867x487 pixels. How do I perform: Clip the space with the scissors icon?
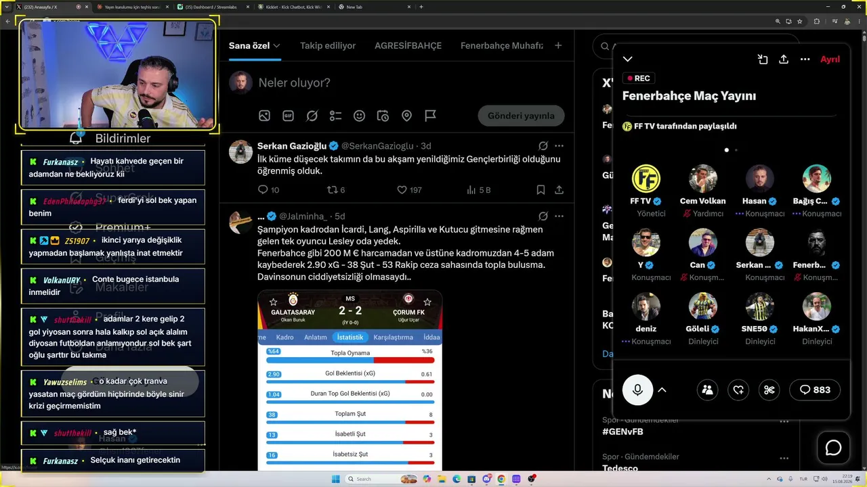pyautogui.click(x=769, y=390)
